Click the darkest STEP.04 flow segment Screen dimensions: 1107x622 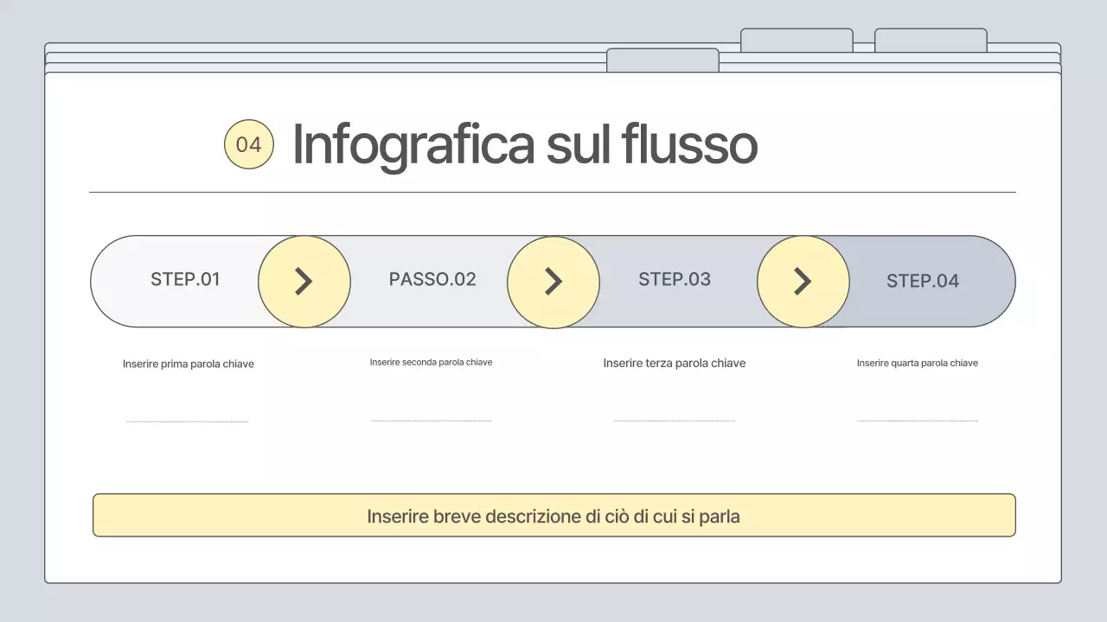[923, 281]
